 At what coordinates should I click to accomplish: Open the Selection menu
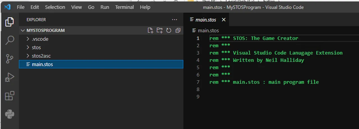click(55, 7)
